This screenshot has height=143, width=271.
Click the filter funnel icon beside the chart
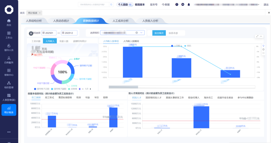tap(263, 46)
